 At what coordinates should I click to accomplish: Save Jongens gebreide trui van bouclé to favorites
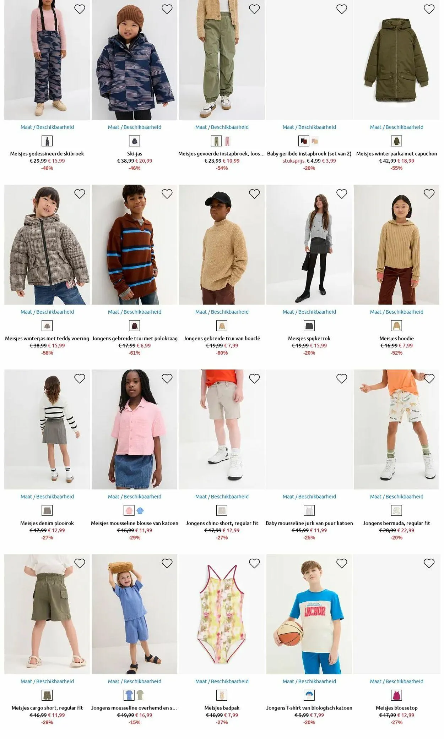tap(254, 194)
